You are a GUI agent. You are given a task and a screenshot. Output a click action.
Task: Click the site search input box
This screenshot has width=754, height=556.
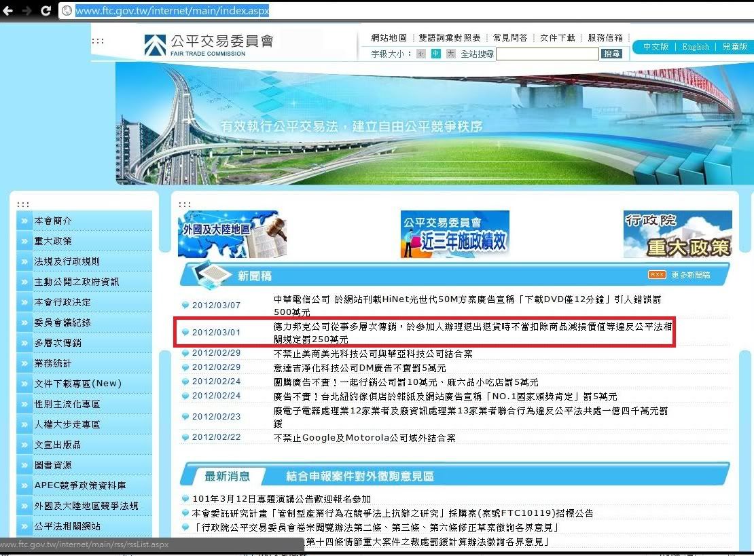click(547, 54)
